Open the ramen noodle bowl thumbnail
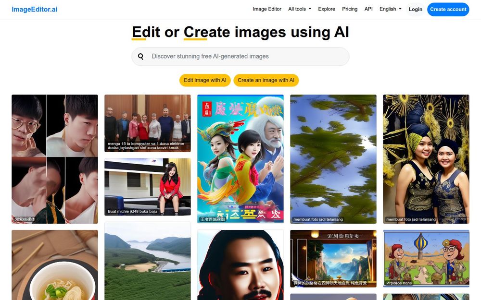The height and width of the screenshot is (300, 481). (x=54, y=264)
